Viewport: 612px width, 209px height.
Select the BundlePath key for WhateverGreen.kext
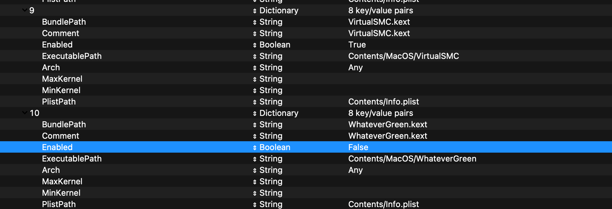[64, 124]
